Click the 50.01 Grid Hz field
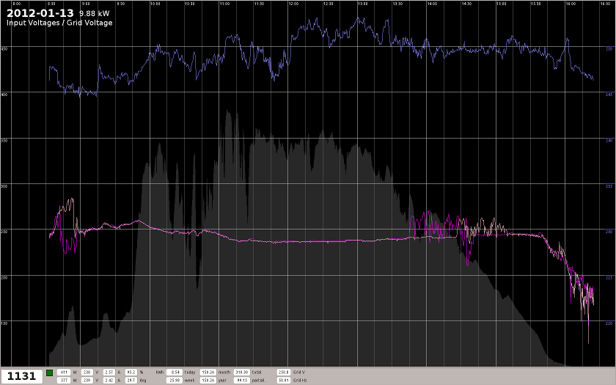The height and width of the screenshot is (385, 616). coord(284,381)
